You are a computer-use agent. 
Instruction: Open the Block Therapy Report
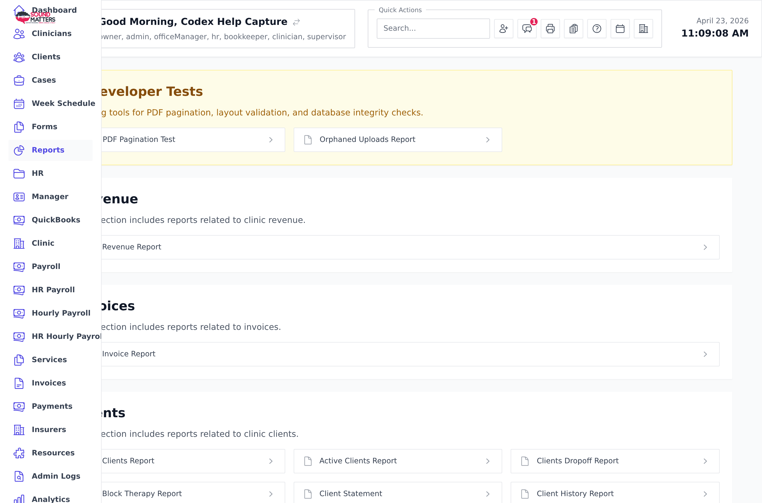click(x=193, y=493)
